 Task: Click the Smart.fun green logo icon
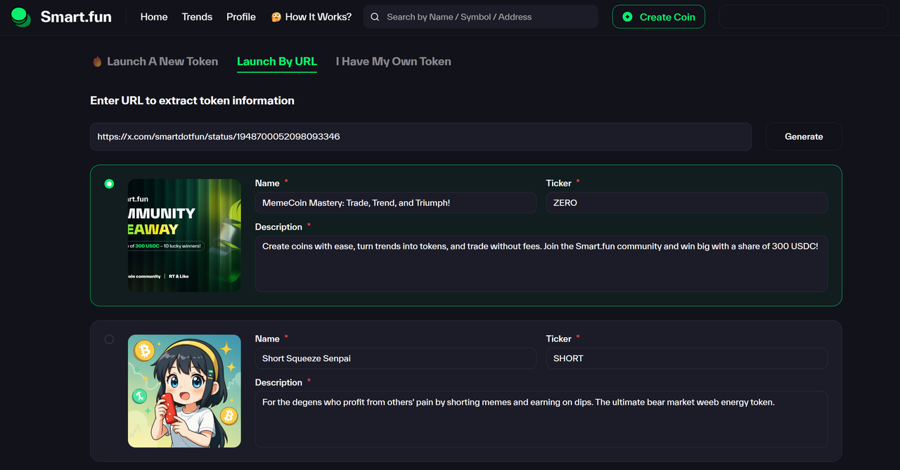(x=21, y=17)
